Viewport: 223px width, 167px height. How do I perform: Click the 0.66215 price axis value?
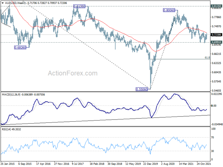coord(216,54)
